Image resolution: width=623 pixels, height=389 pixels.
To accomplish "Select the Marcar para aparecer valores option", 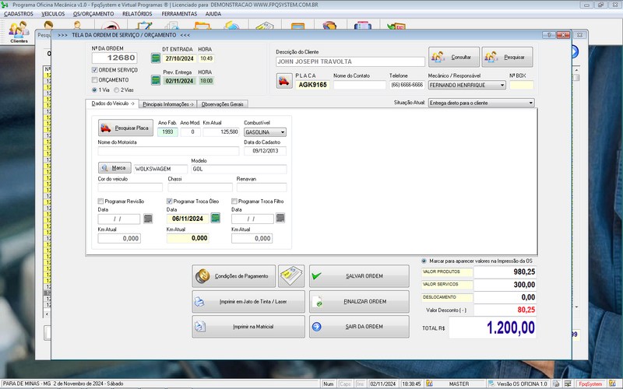I will coord(424,261).
